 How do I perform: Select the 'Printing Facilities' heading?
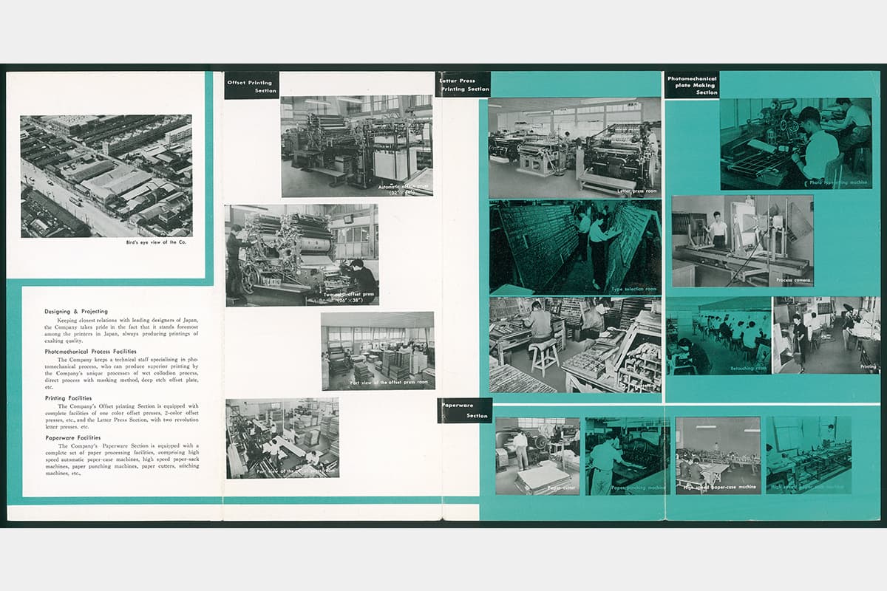tap(68, 398)
